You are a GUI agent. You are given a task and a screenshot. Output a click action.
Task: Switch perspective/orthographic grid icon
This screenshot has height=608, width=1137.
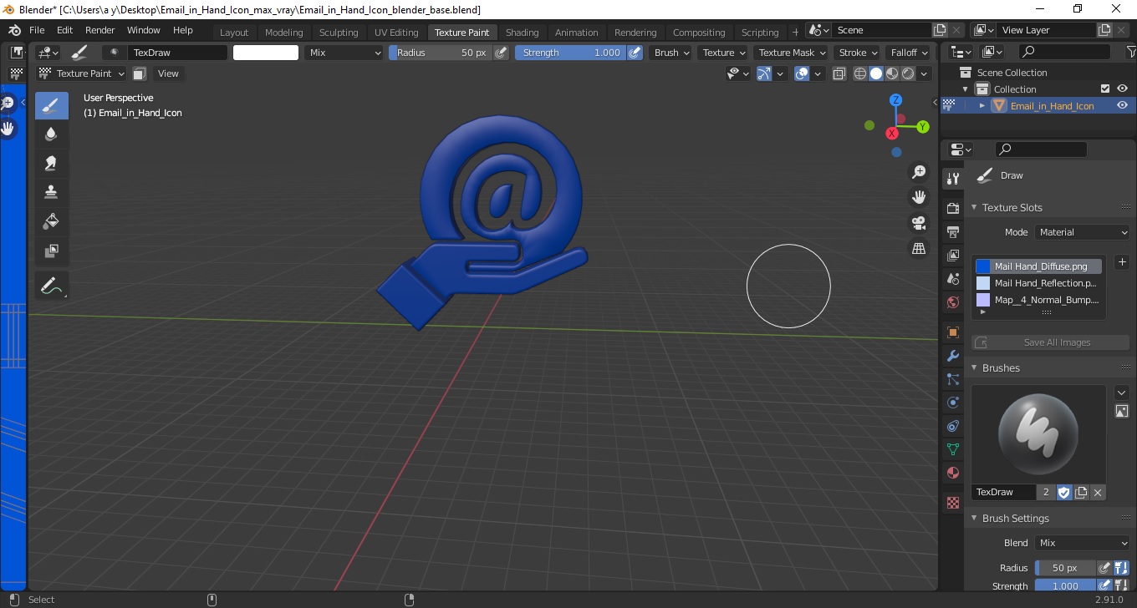coord(919,248)
